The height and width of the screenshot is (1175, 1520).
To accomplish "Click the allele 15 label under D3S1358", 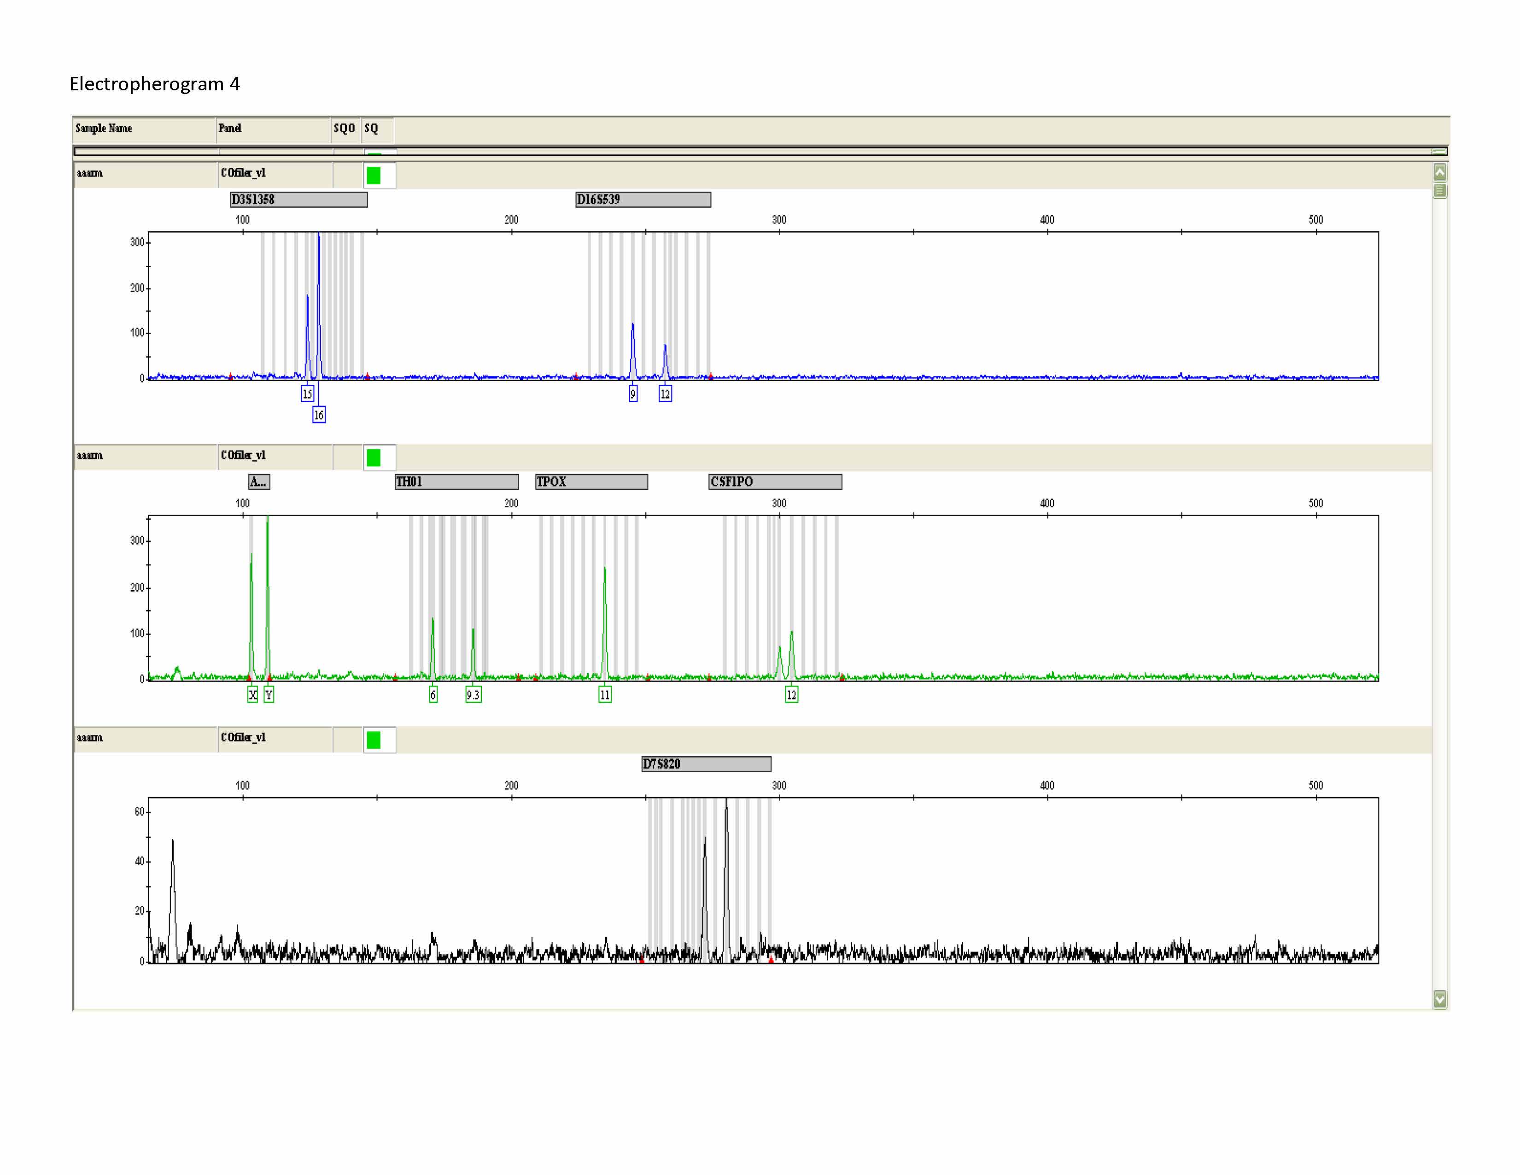I will click(x=307, y=394).
